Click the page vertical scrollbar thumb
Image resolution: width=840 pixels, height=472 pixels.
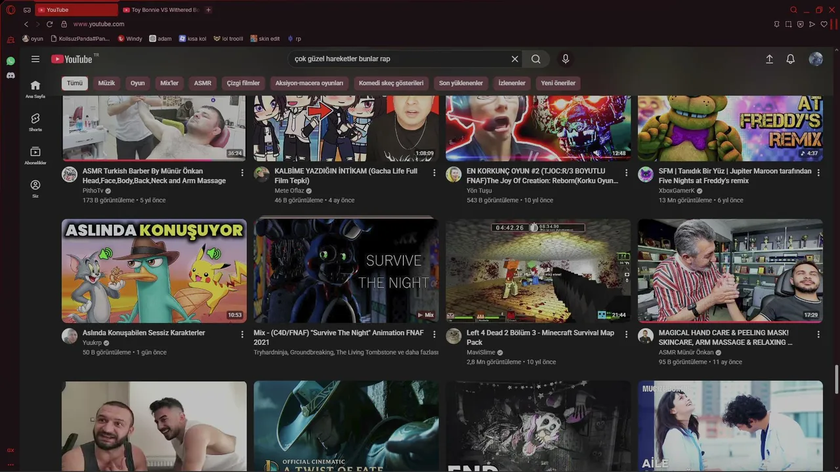[836, 380]
